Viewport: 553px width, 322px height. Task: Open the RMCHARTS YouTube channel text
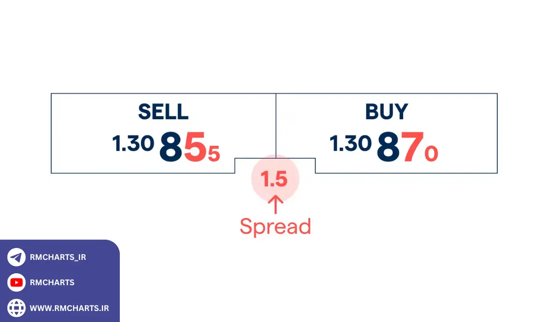coord(52,282)
